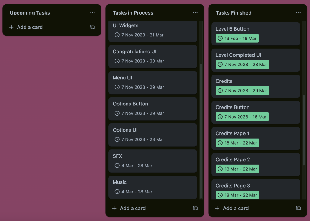
Task: Open the Menu UI card
Action: coord(153,78)
